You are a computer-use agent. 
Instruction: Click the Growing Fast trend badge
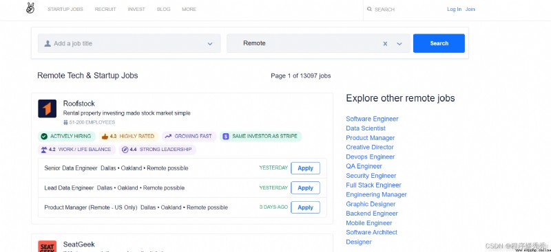pos(189,136)
